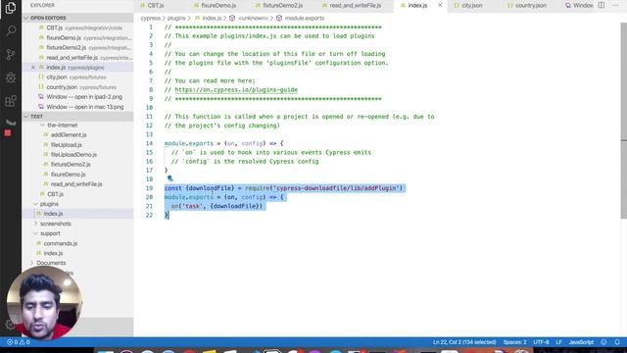This screenshot has width=627, height=353.
Task: Open the on.cypress.io/plugins-guide link
Action: [236, 89]
